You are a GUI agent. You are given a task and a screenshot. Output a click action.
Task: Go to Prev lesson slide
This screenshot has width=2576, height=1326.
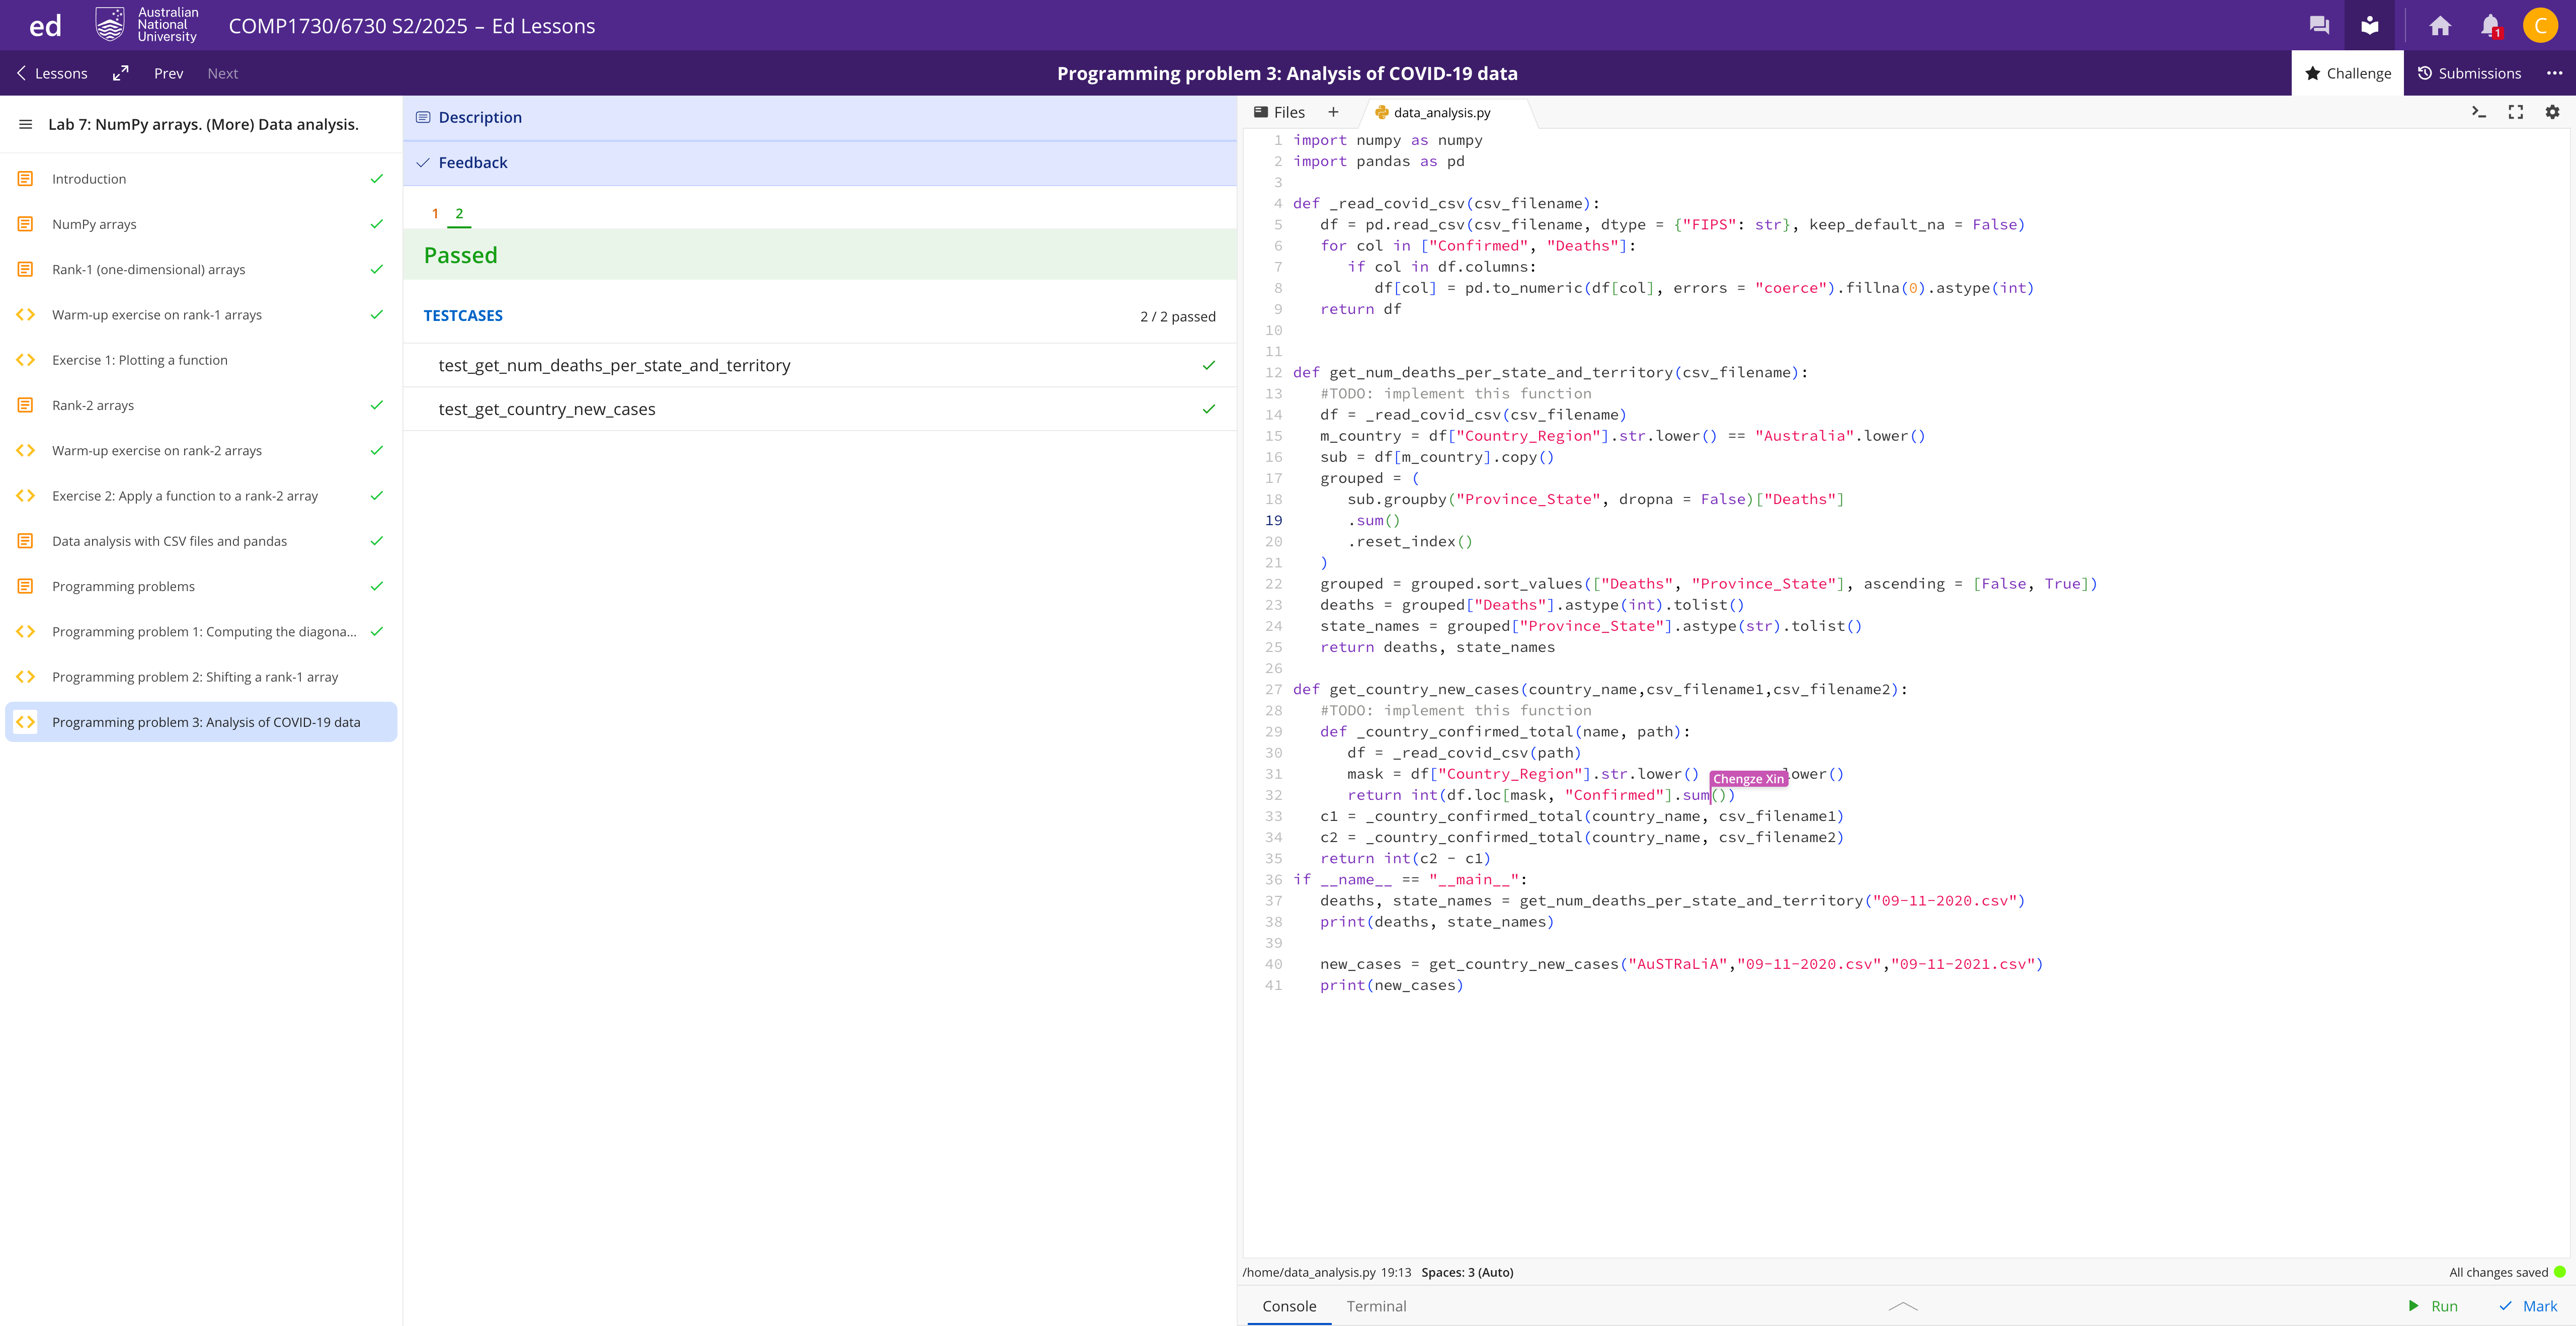168,73
